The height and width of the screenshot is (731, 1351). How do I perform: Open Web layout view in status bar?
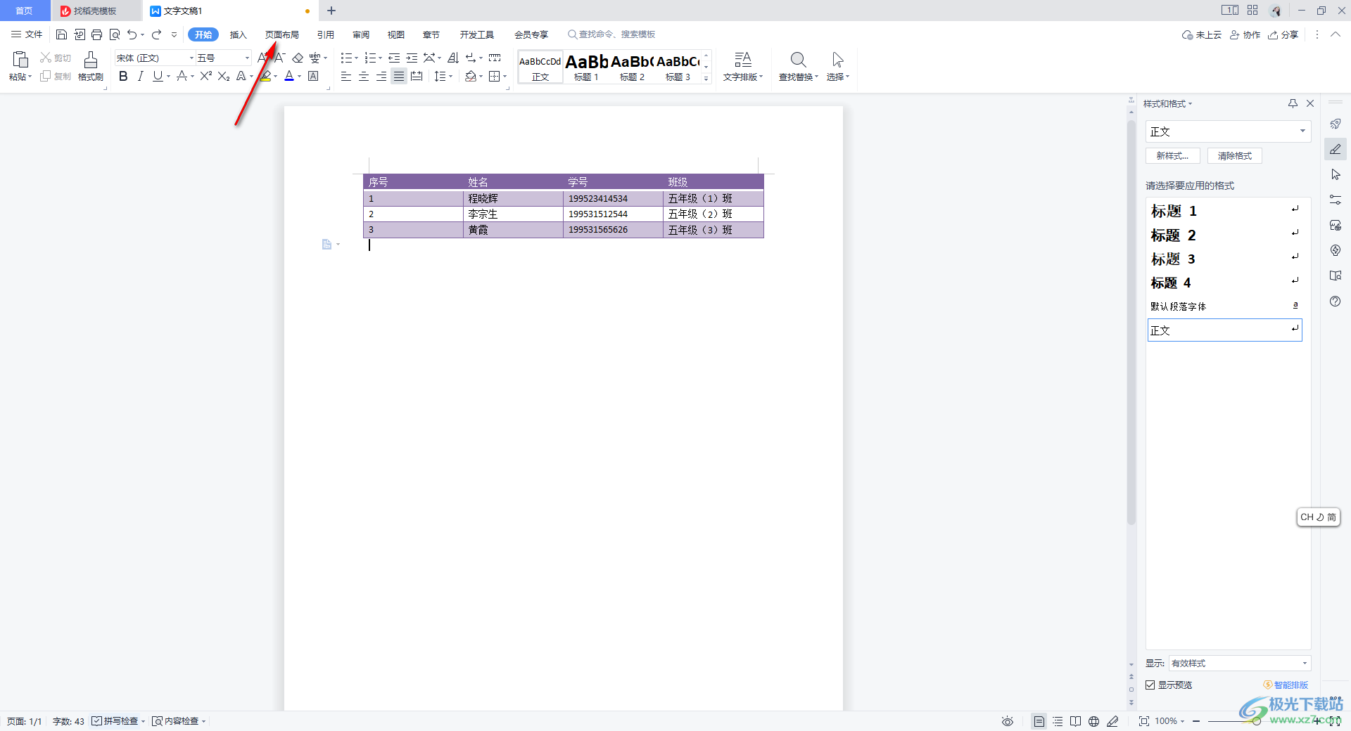click(x=1093, y=721)
